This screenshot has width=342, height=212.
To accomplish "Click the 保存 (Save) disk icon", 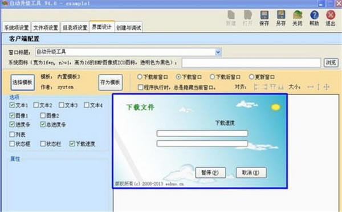I will coord(264,15).
